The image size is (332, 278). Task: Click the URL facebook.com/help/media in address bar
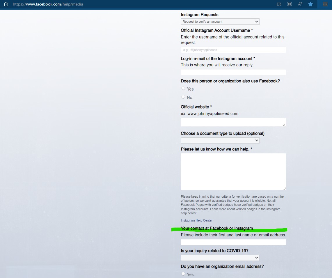[x=48, y=4]
